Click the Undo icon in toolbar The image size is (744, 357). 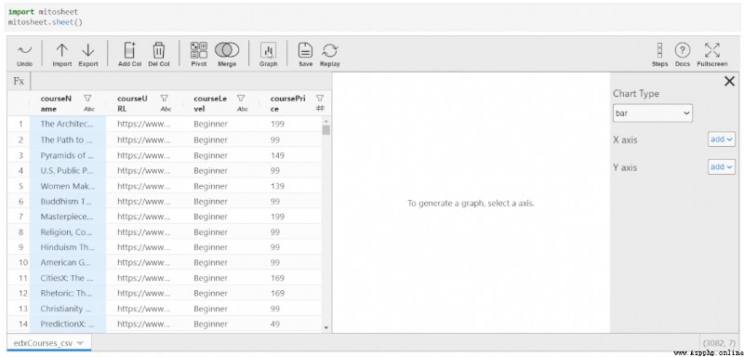[24, 50]
